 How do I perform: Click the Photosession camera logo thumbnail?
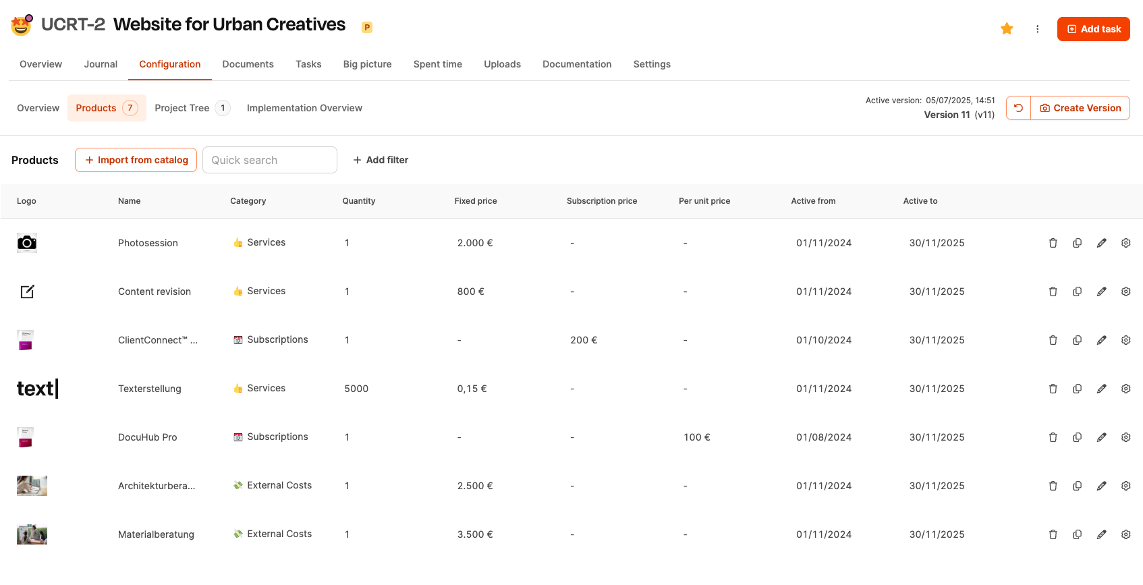27,243
